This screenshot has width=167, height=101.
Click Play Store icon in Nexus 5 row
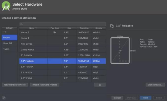tap(54, 32)
